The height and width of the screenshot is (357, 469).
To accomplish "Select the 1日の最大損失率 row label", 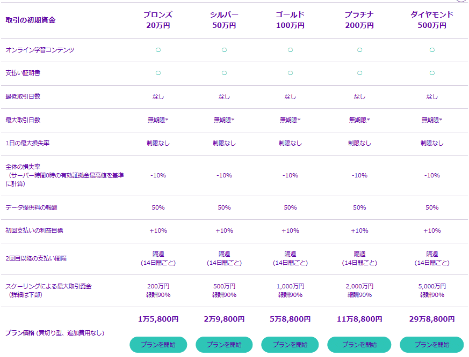I will coord(27,143).
